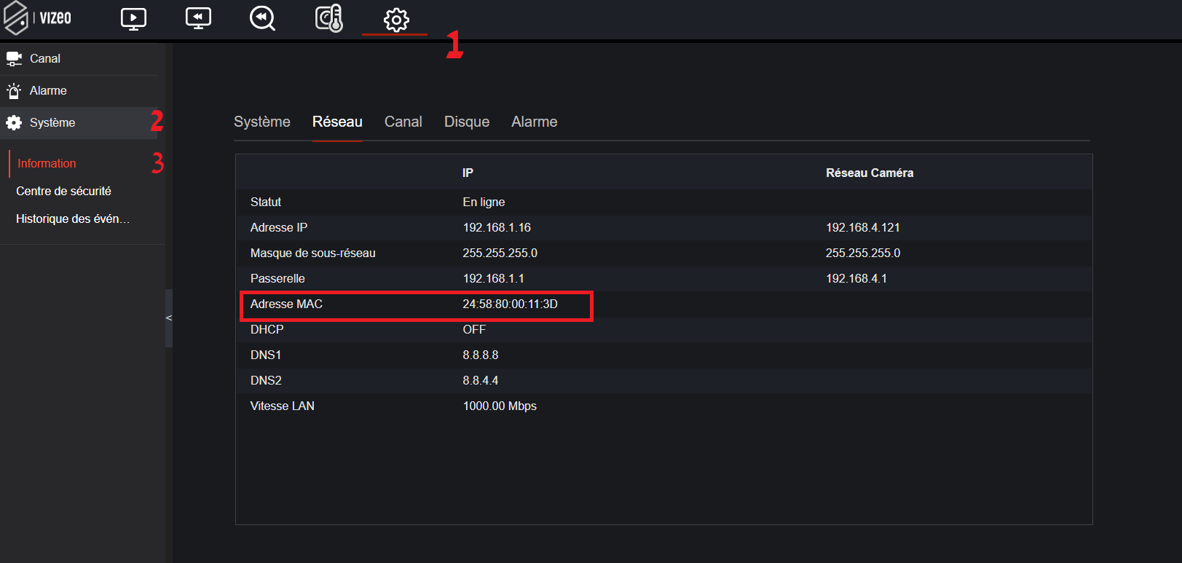Click the camera icon beside Canal
Image resolution: width=1182 pixels, height=563 pixels.
[x=14, y=58]
